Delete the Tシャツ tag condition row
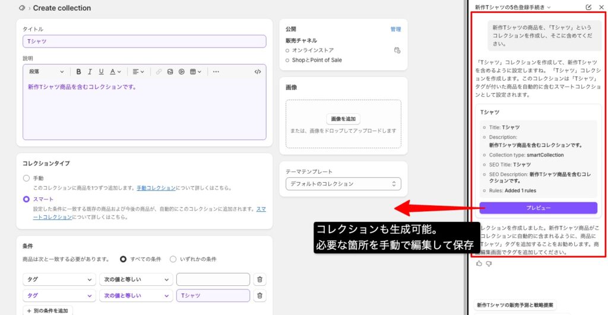The width and height of the screenshot is (608, 315). click(x=259, y=295)
